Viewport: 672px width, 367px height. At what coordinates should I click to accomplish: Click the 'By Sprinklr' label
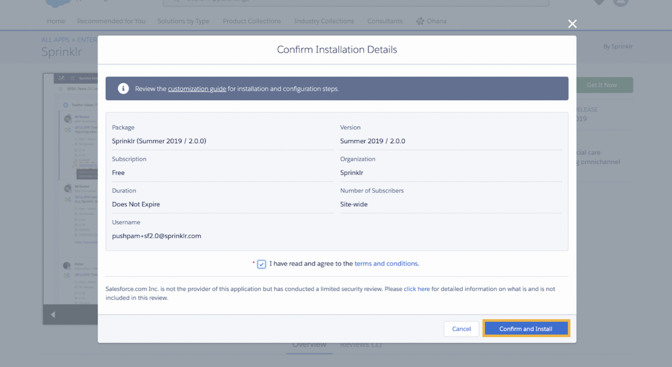point(618,47)
